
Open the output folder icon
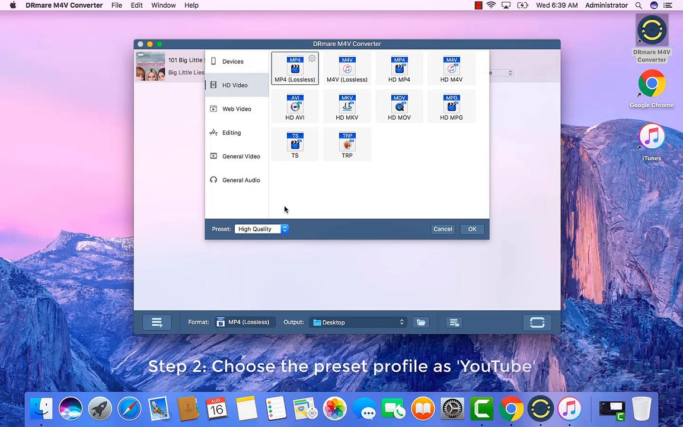421,323
